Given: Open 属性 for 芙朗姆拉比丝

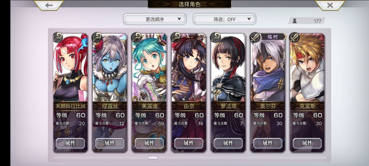Looking at the screenshot, I should tap(70, 143).
